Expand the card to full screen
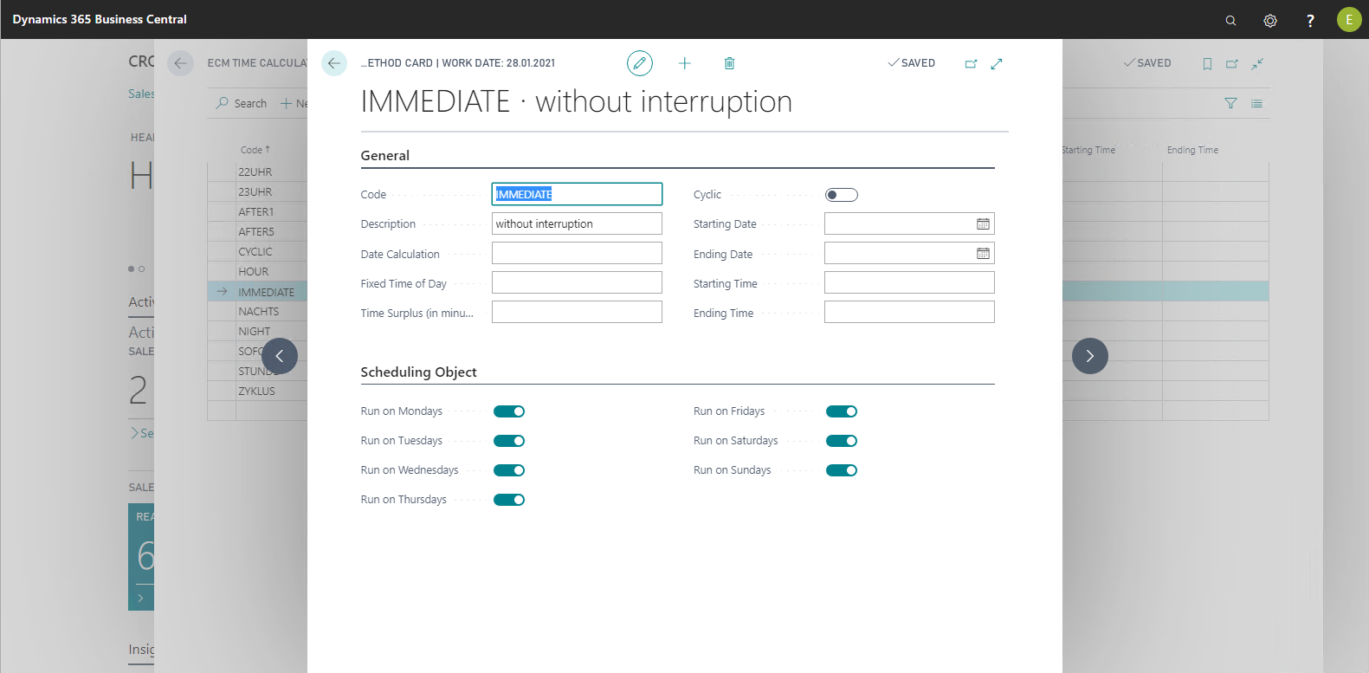The width and height of the screenshot is (1369, 673). (x=997, y=63)
